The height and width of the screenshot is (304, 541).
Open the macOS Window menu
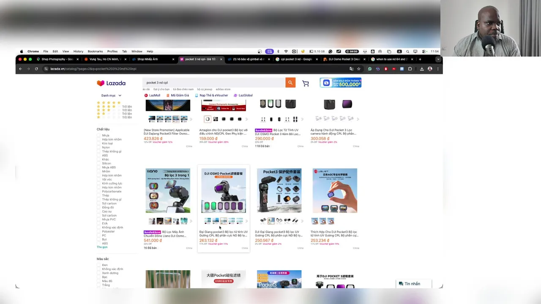(137, 52)
